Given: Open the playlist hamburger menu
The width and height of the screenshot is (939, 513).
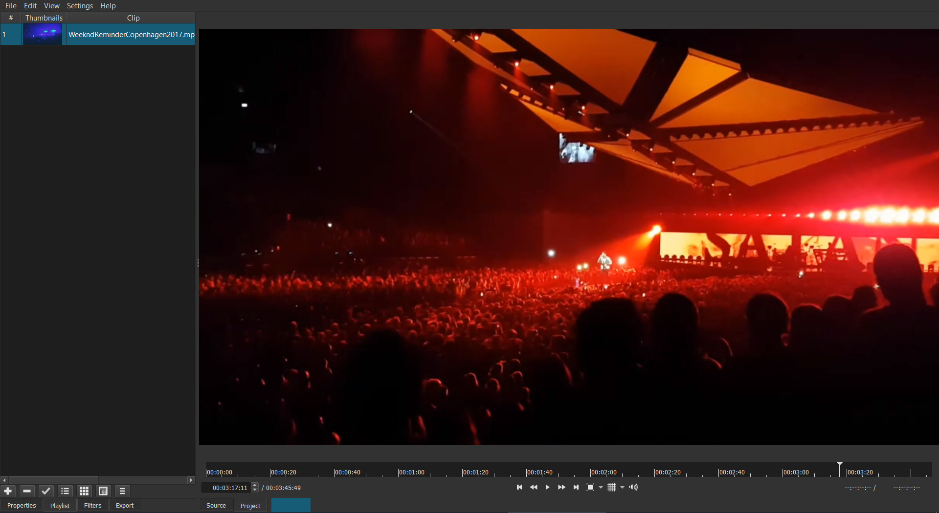Looking at the screenshot, I should (x=122, y=491).
